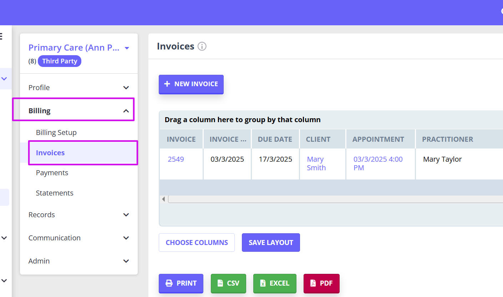Click the SAVE LAYOUT button
Viewport: 503px width, 297px height.
click(271, 243)
